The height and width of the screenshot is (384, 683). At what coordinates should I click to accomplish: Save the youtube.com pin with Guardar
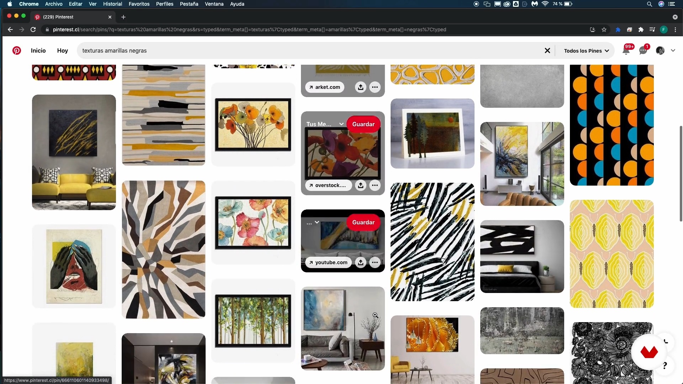coord(363,222)
